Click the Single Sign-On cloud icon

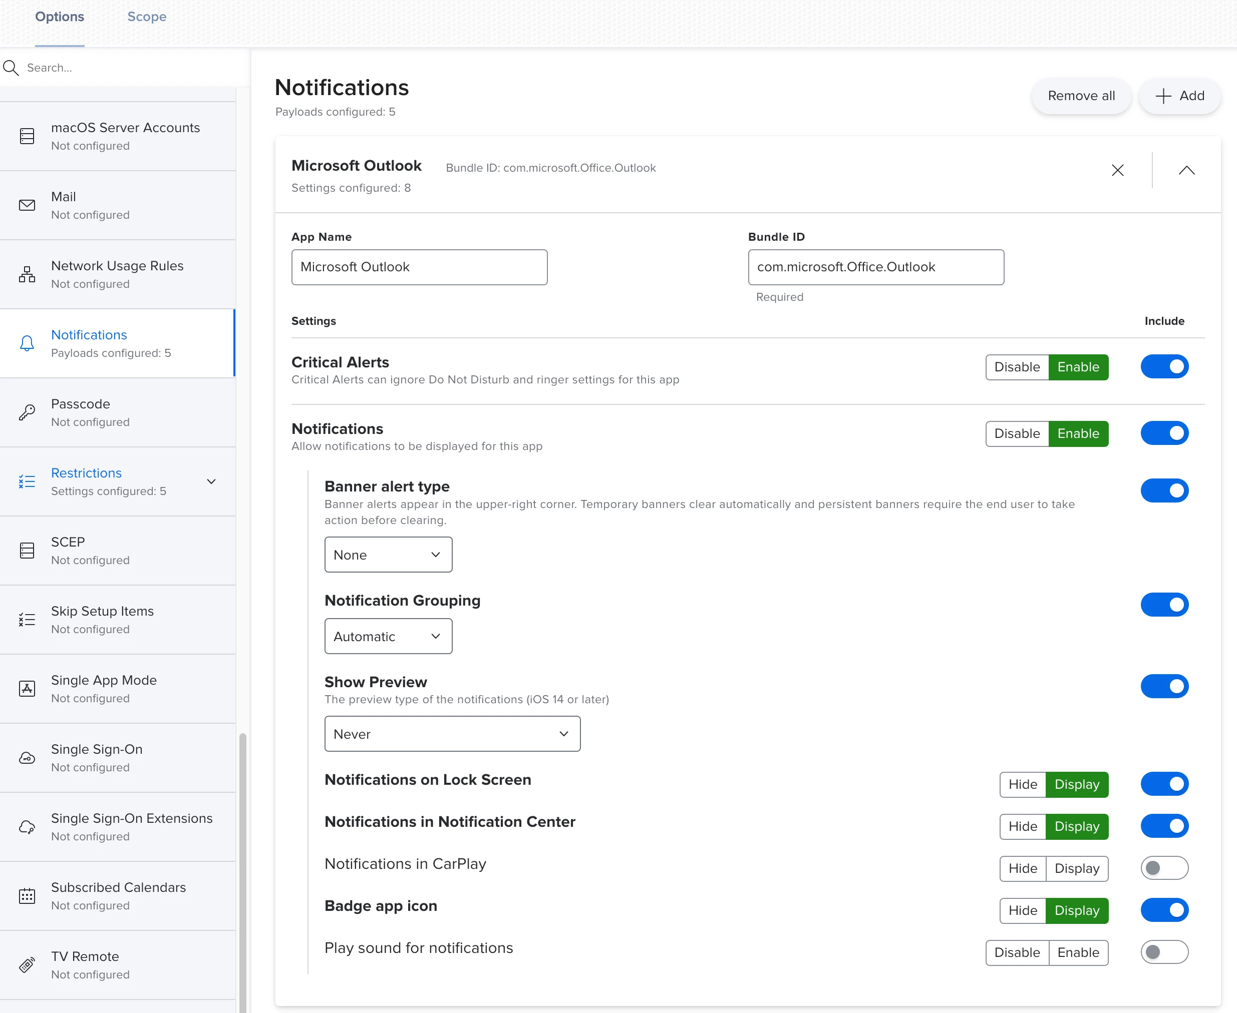coord(27,758)
